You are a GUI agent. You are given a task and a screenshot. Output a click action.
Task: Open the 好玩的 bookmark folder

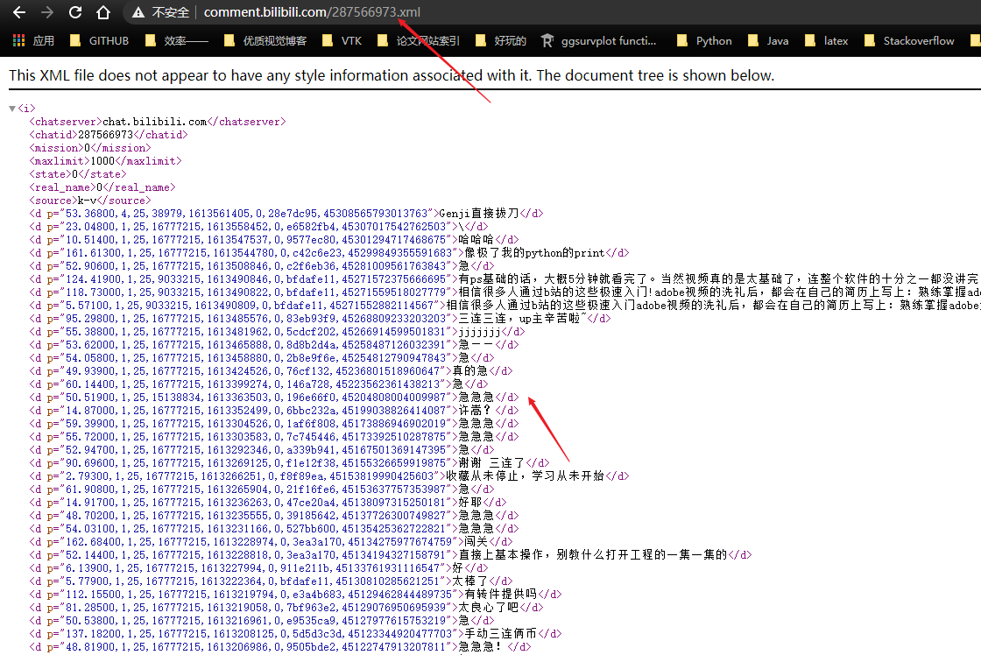[x=501, y=40]
